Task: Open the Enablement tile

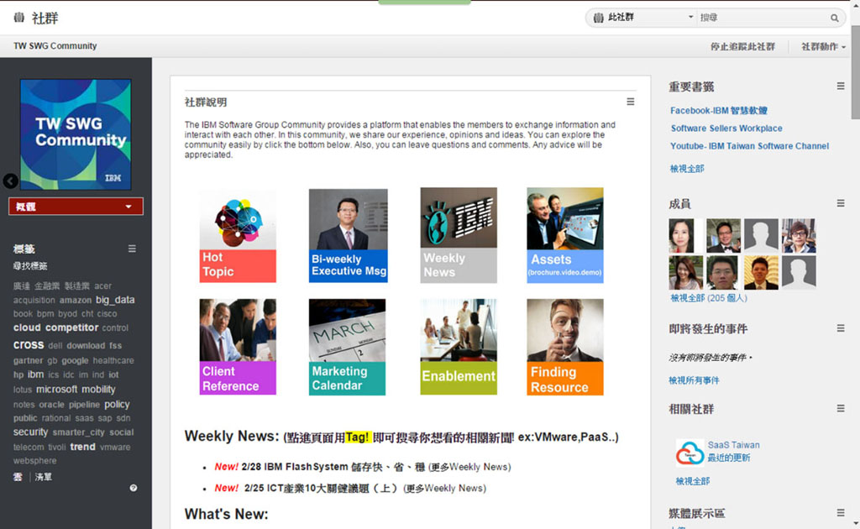Action: (459, 347)
